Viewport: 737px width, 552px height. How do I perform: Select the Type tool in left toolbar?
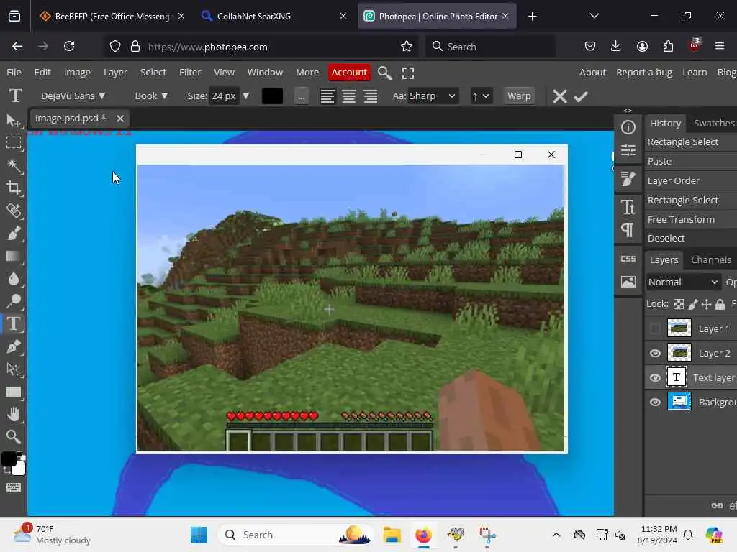click(x=13, y=323)
